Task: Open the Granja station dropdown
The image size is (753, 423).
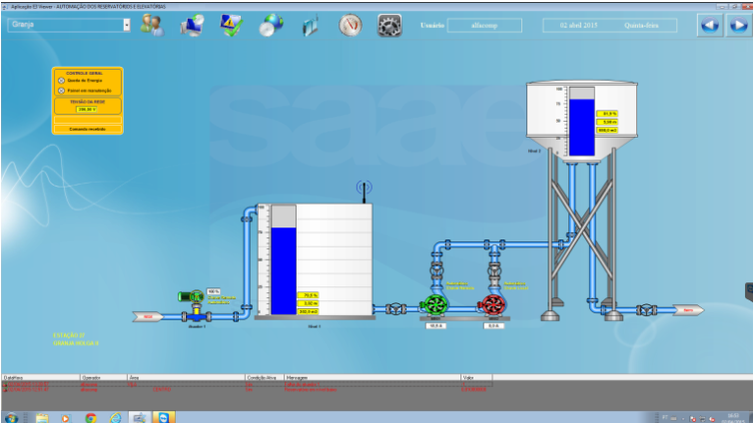Action: (x=127, y=25)
